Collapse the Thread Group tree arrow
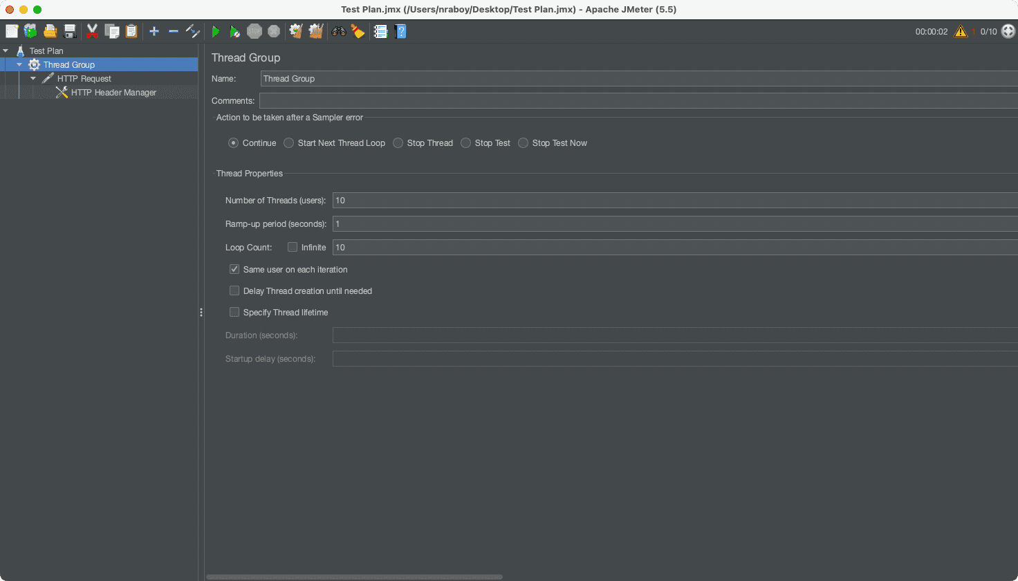Image resolution: width=1018 pixels, height=581 pixels. click(19, 64)
